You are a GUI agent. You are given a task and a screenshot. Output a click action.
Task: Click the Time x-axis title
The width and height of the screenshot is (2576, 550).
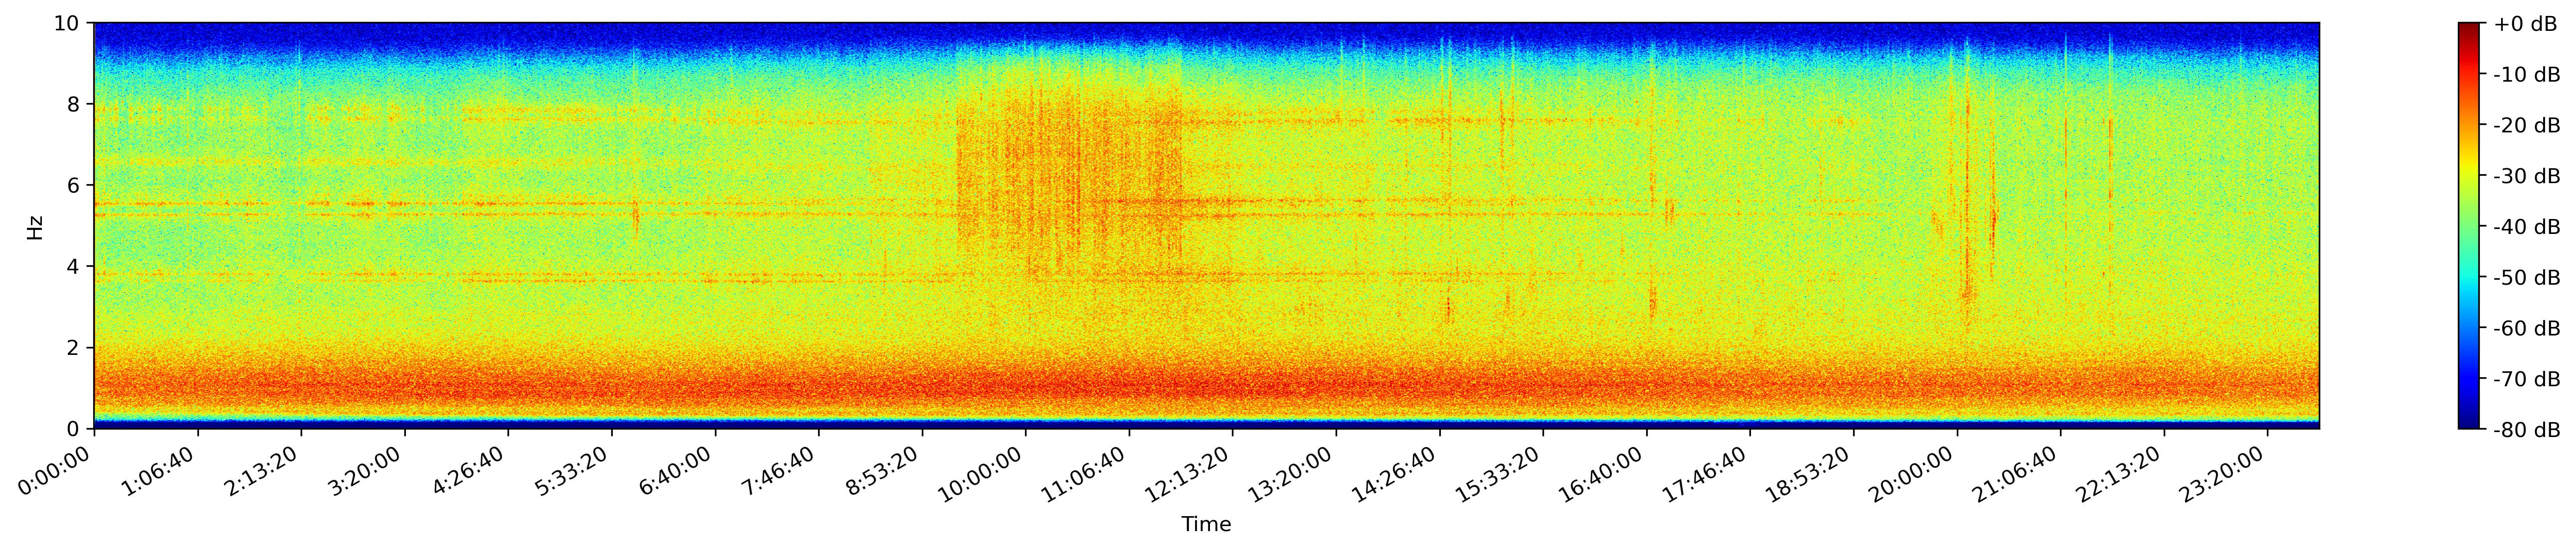tap(1206, 525)
